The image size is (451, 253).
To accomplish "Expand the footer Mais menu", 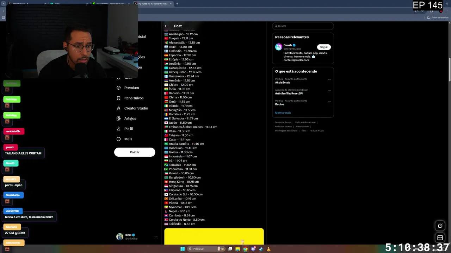I will (x=304, y=131).
